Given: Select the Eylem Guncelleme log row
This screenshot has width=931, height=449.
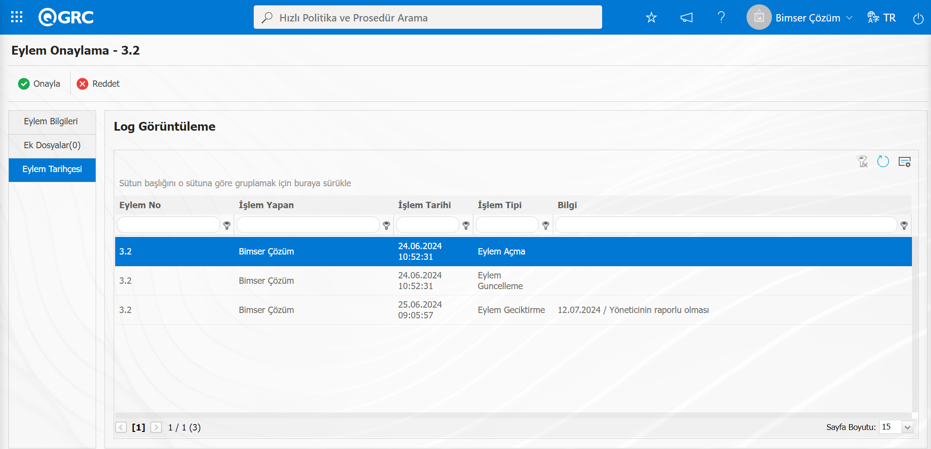Looking at the screenshot, I should (x=513, y=281).
